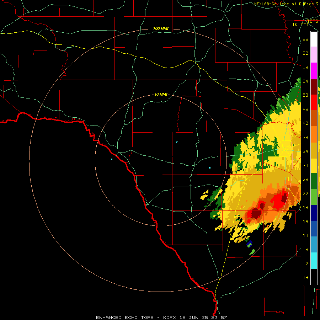The width and height of the screenshot is (320, 320).
Task: Click the [K FT] units label
Action: 300,25
